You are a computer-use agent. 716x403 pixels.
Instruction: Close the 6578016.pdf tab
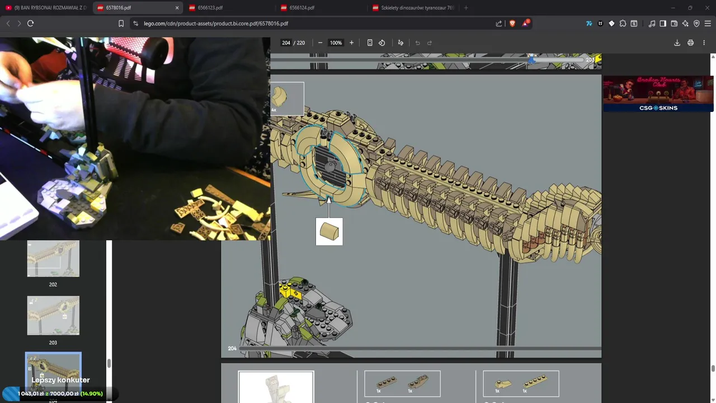coord(177,8)
